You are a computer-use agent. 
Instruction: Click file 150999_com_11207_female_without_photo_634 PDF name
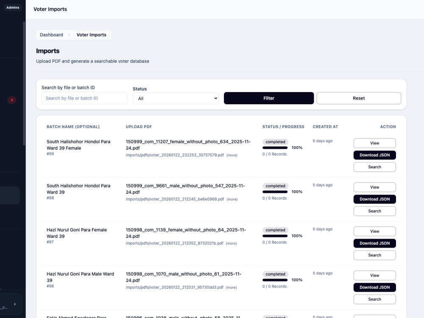188,145
